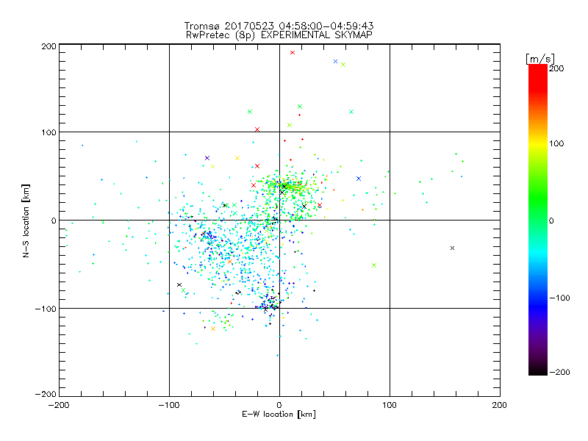
Task: Click the E-W axis tick label '-100'
Action: pos(169,405)
